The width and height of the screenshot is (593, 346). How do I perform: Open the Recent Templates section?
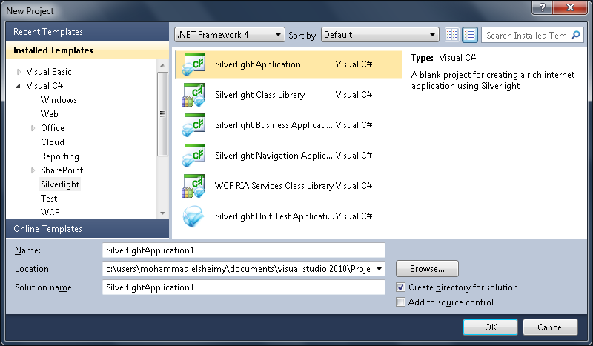49,32
